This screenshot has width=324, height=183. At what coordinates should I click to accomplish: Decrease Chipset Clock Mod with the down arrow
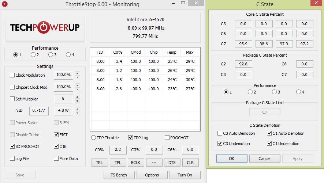(77, 89)
